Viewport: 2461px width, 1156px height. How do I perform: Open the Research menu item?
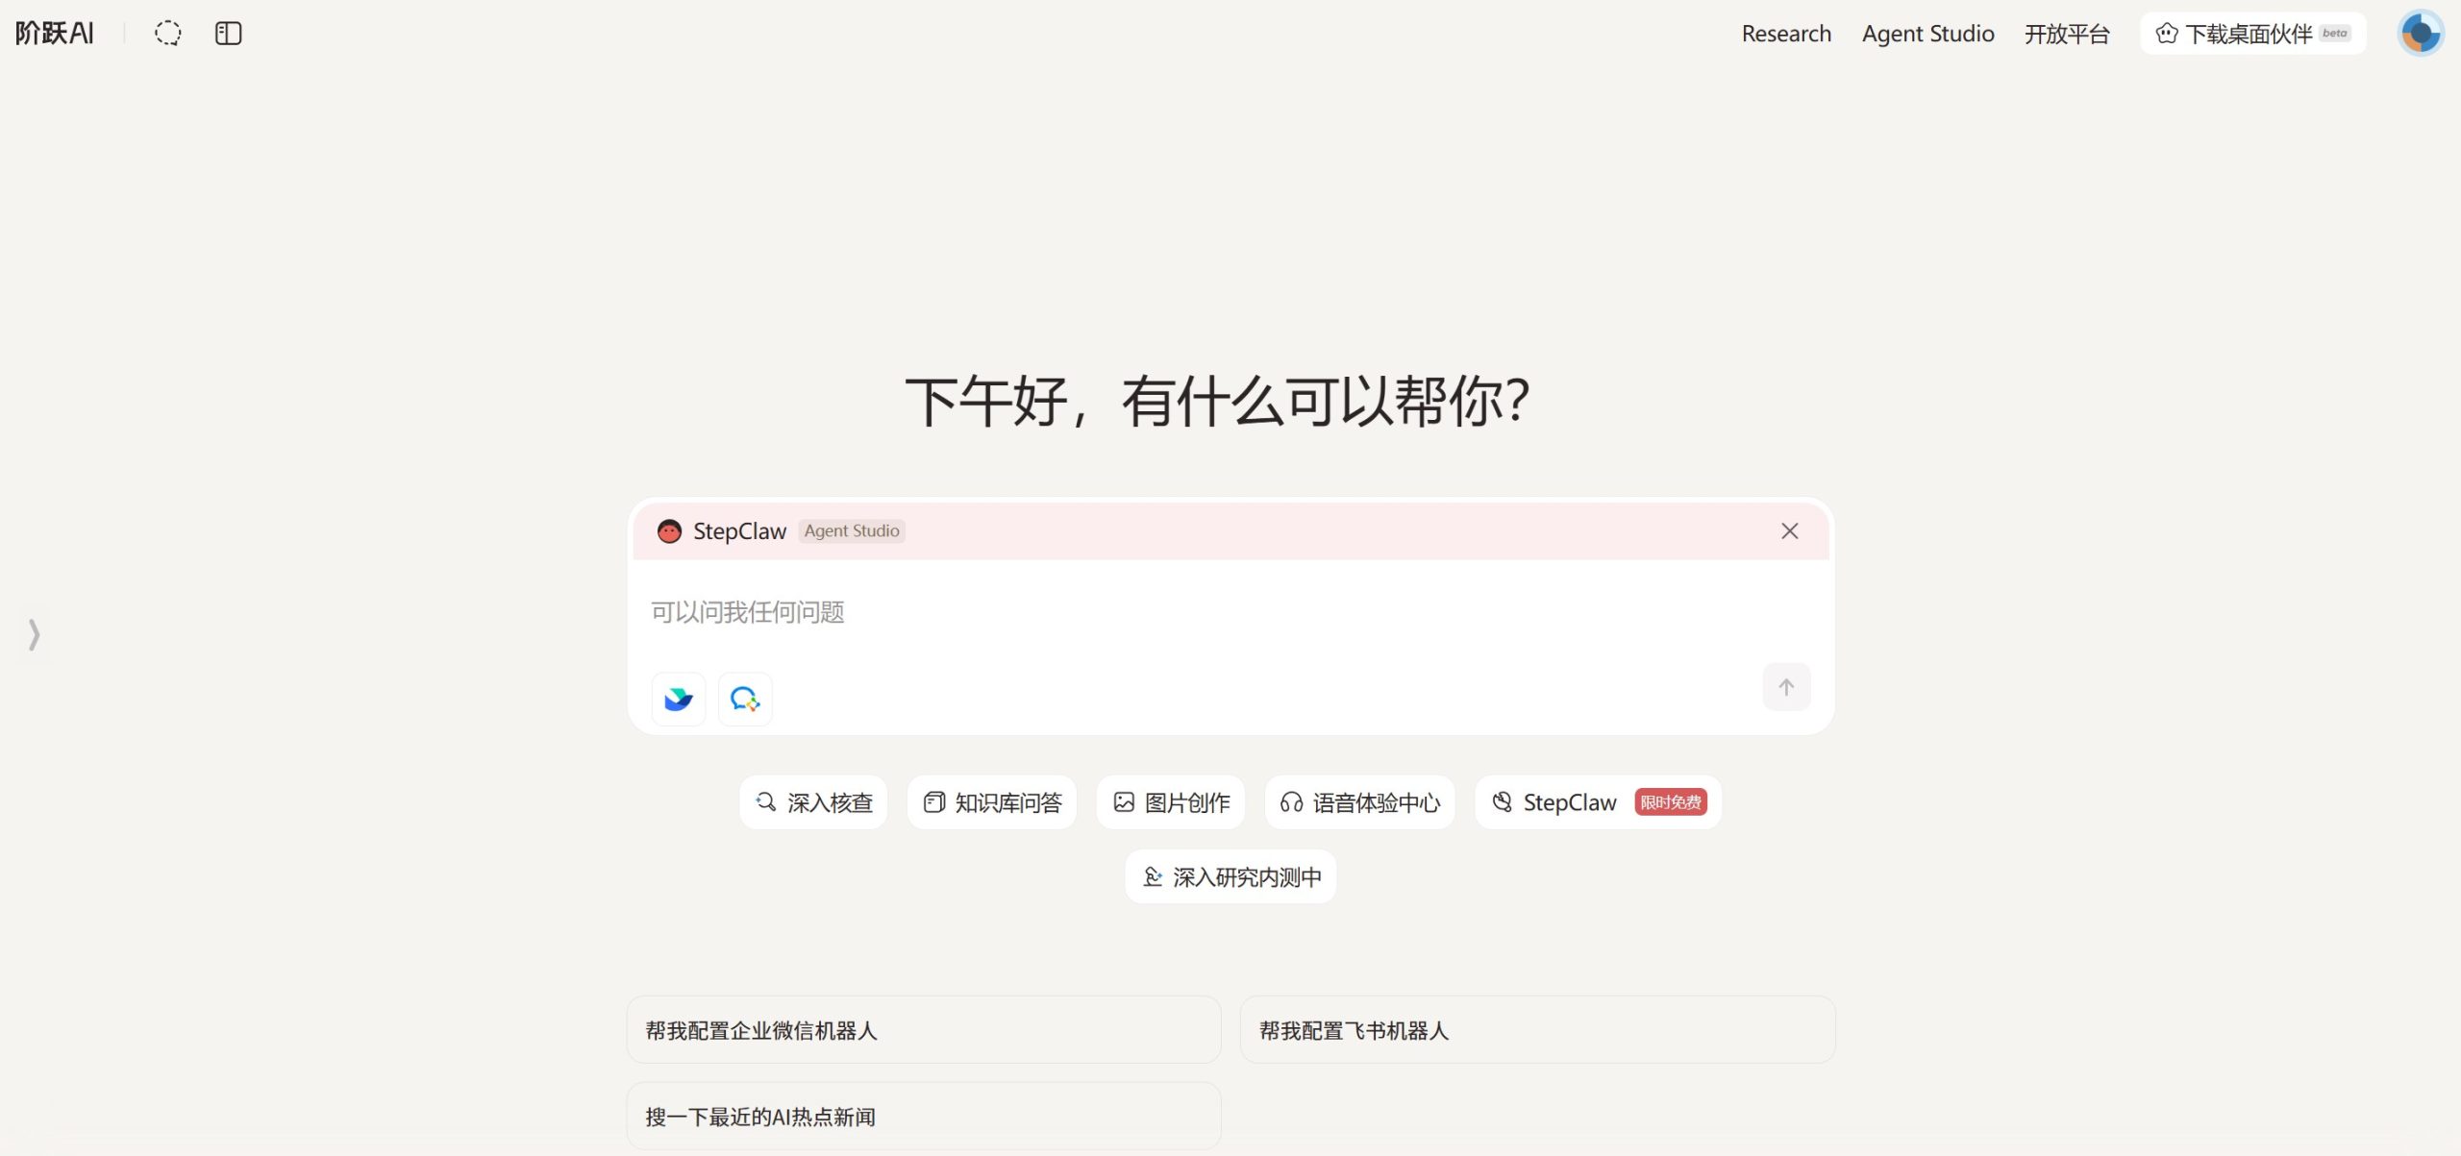1785,33
